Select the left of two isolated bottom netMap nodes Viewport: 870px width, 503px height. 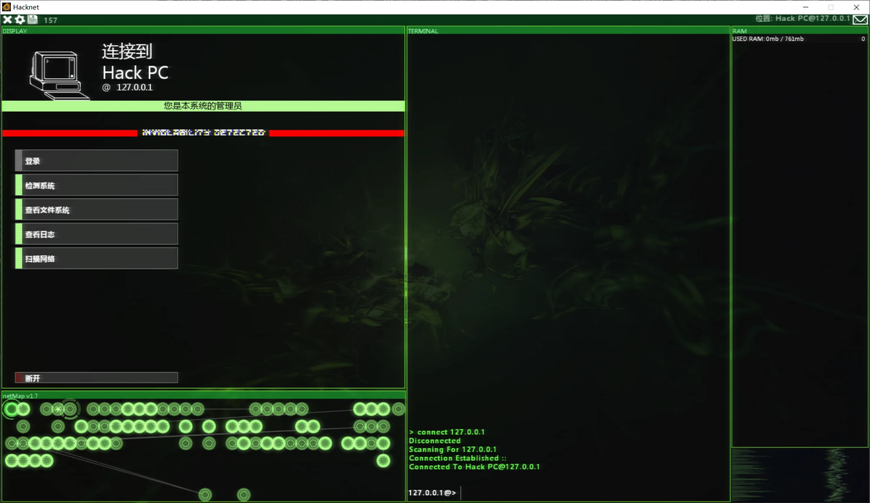[x=205, y=495]
